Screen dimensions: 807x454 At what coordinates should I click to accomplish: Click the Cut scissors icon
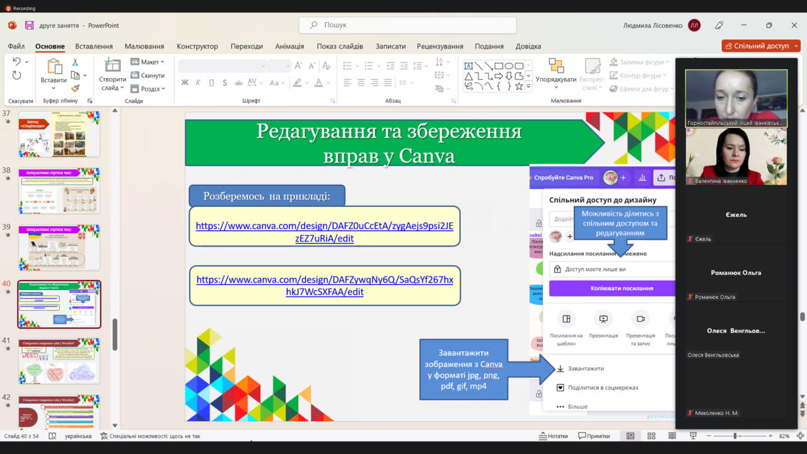coord(75,62)
